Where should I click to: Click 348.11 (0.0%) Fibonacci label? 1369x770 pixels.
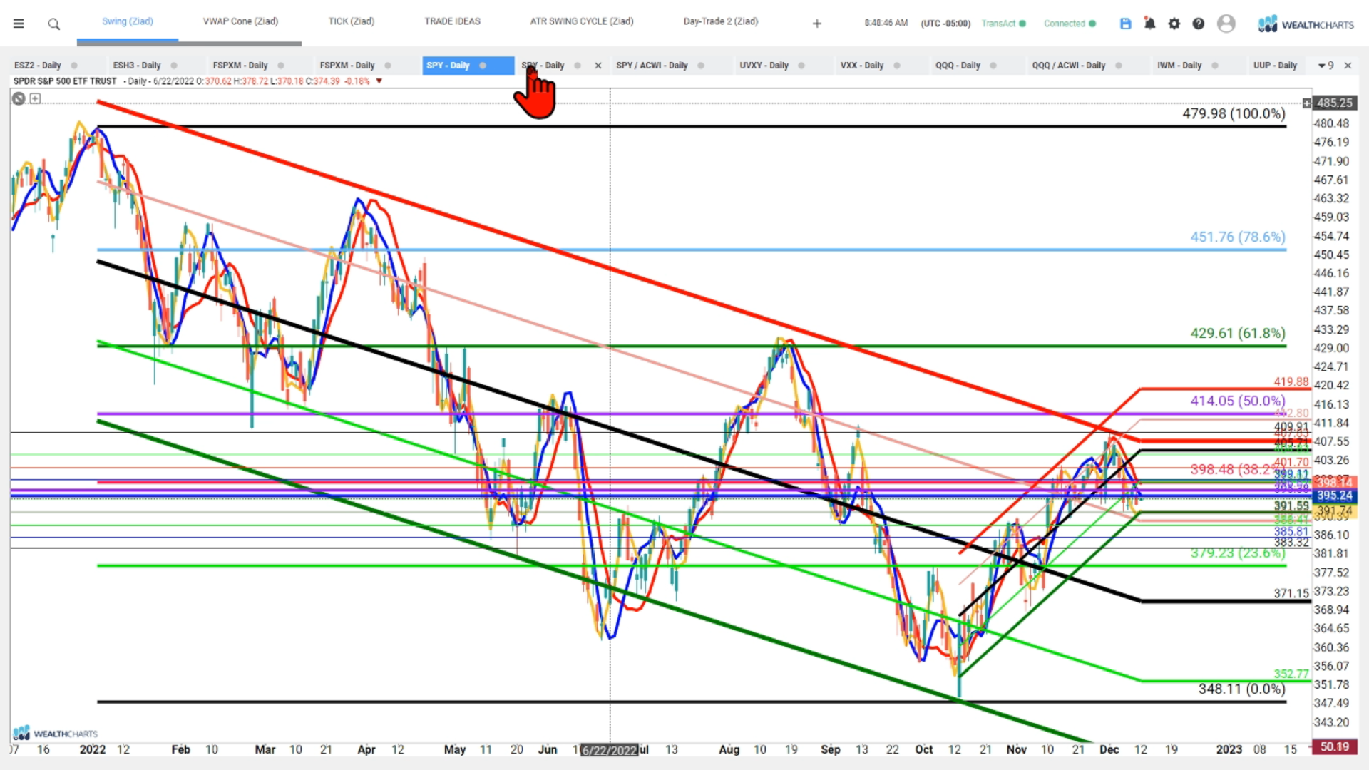[x=1241, y=689]
